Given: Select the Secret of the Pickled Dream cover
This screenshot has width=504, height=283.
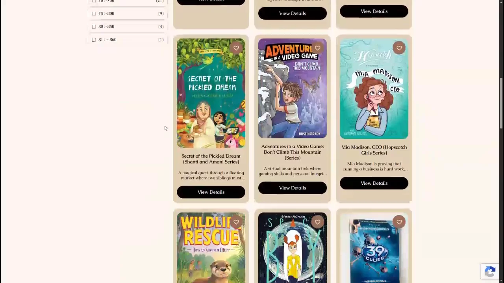Looking at the screenshot, I should tap(211, 93).
